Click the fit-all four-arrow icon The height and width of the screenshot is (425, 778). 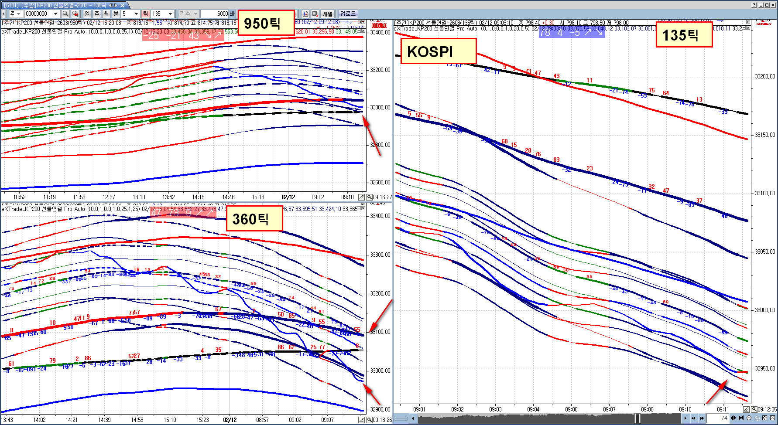[x=764, y=418]
